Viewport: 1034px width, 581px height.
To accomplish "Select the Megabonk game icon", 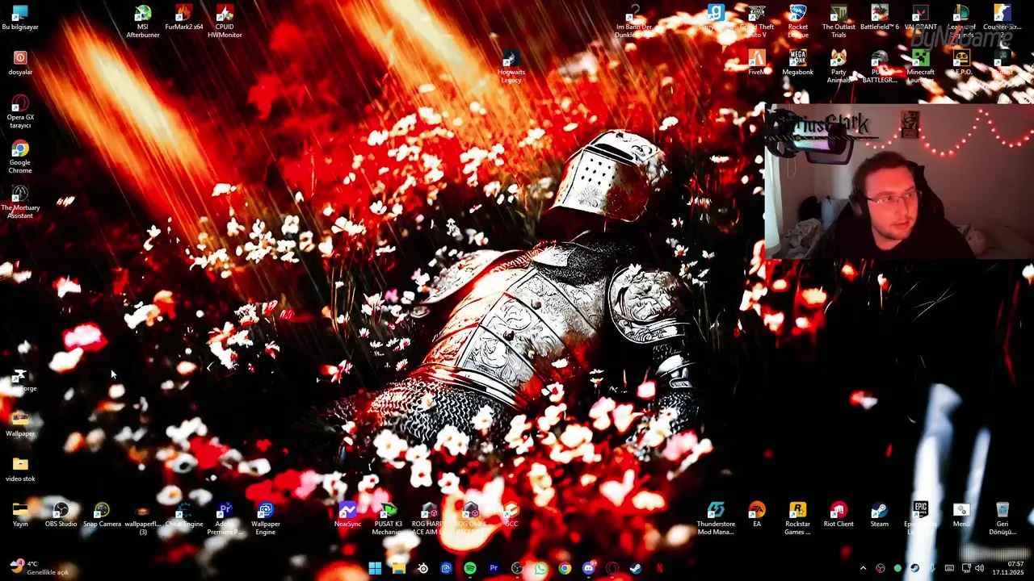I will 798,63.
